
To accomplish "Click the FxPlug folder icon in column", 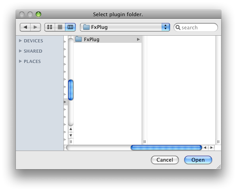I will (x=78, y=39).
